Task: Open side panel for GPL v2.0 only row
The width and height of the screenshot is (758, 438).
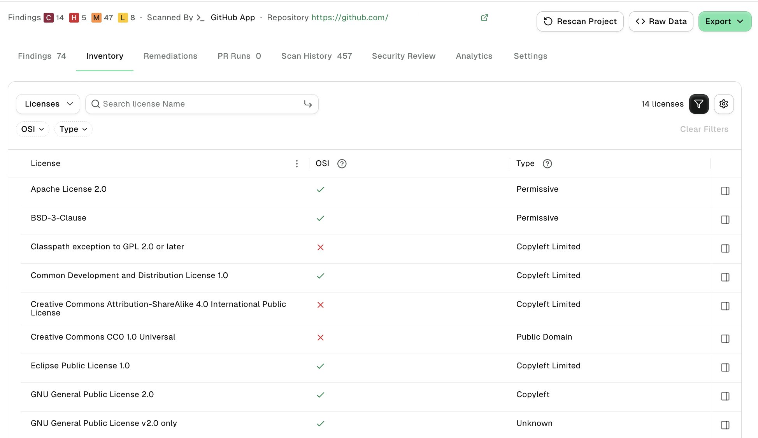Action: (725, 425)
